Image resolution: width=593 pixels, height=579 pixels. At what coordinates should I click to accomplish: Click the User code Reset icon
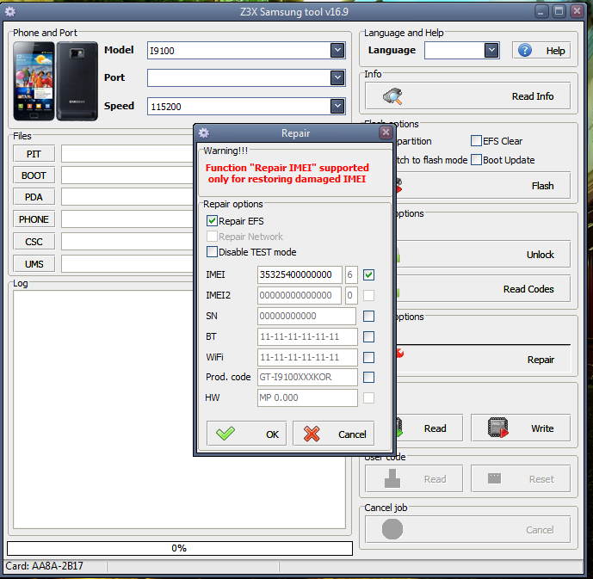pos(494,478)
